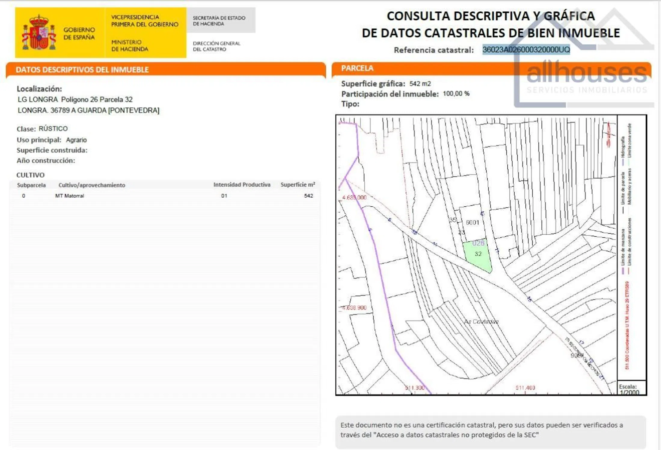661x450 pixels.
Task: Click the 'As Coutadas' place label
Action: click(x=481, y=322)
